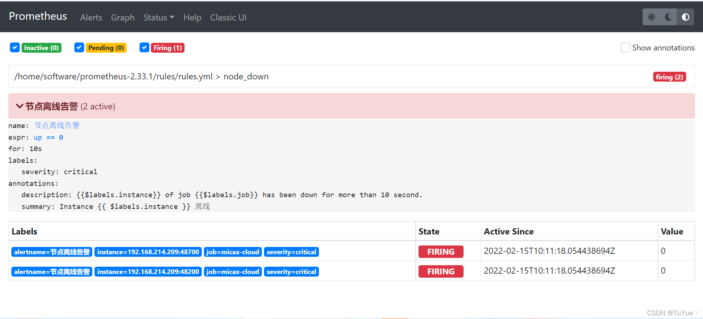Select auto contrast theme icon
703x319 pixels.
685,17
